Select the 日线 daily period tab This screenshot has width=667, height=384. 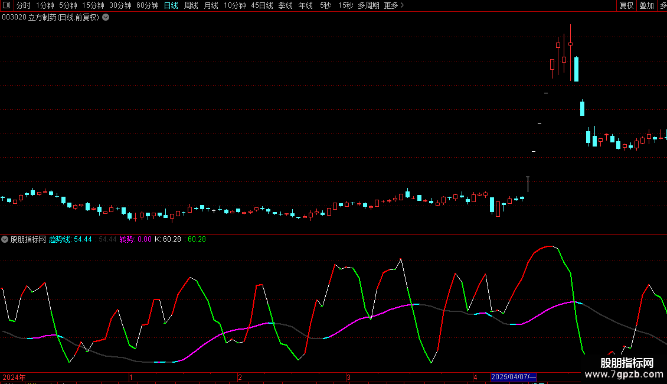coord(171,5)
